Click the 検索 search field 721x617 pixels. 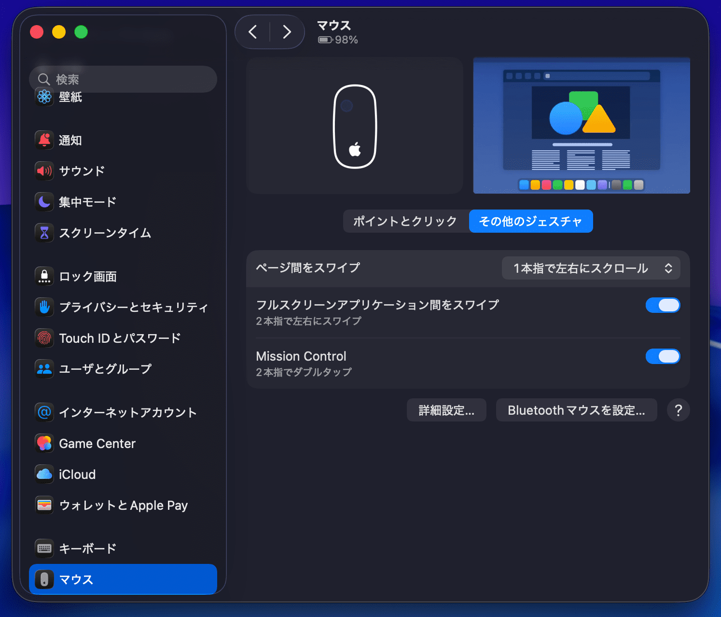pyautogui.click(x=123, y=79)
